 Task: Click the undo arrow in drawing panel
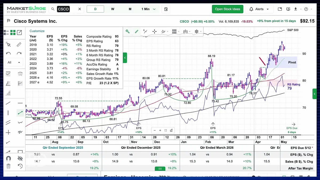coord(8,54)
